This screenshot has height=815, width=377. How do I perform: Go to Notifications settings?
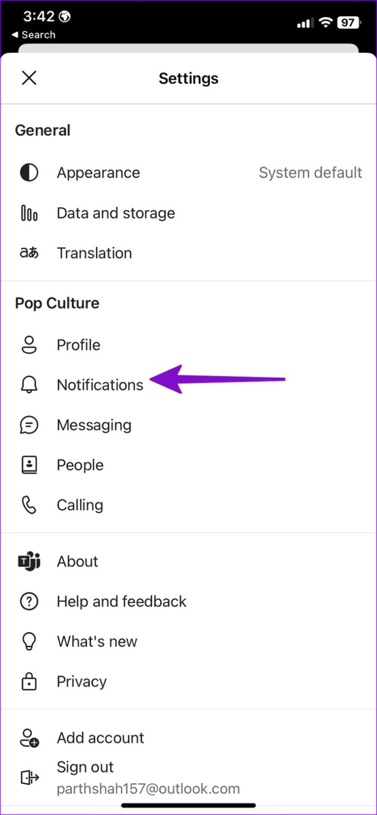[x=100, y=385]
